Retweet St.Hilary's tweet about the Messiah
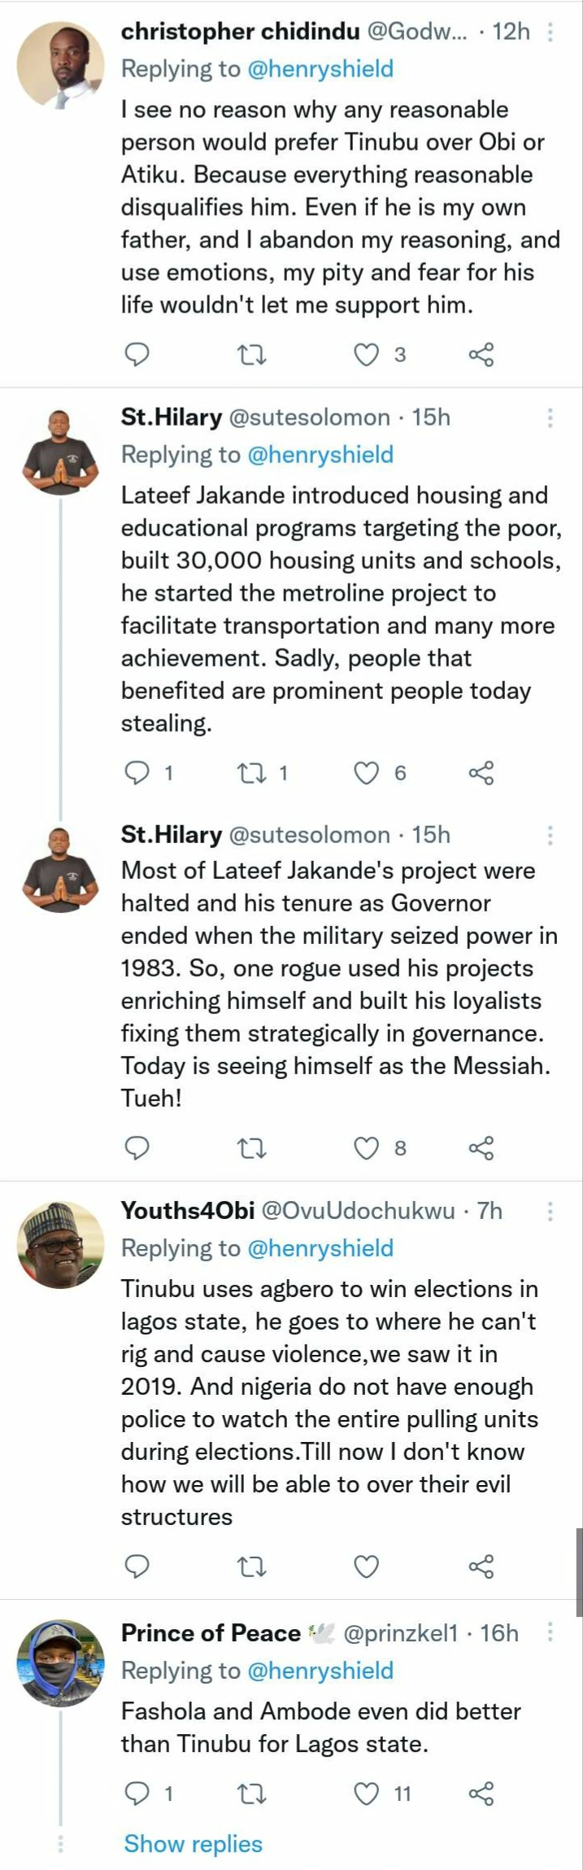Viewport: 583px width, 1870px height. (x=251, y=1148)
